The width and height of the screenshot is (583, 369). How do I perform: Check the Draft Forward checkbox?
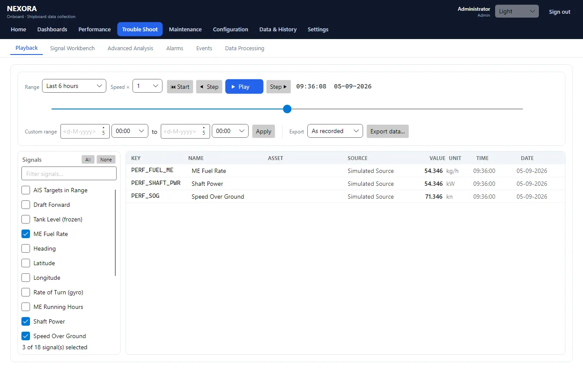(26, 205)
